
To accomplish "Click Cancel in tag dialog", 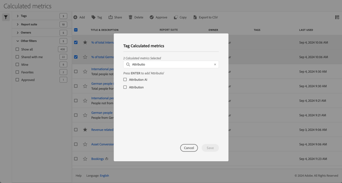I will 189,148.
